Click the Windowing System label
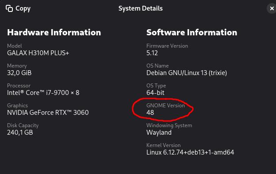Image resolution: width=276 pixels, height=174 pixels. pyautogui.click(x=169, y=125)
